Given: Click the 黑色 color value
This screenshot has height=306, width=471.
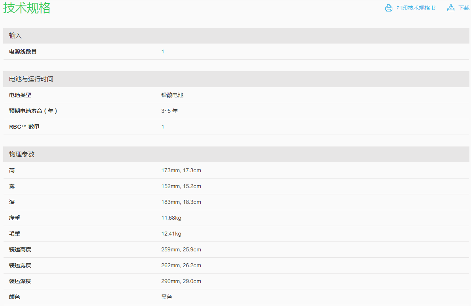Looking at the screenshot, I should pyautogui.click(x=167, y=297).
